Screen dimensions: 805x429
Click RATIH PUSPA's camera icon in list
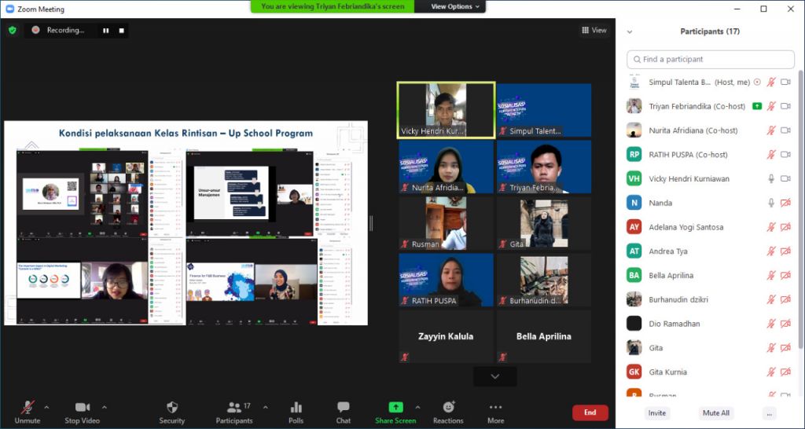[785, 155]
